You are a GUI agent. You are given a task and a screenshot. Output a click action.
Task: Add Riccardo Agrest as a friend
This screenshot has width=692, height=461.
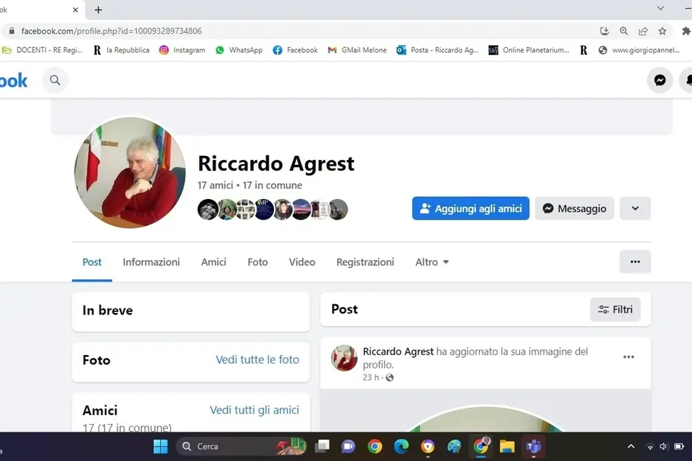point(470,208)
